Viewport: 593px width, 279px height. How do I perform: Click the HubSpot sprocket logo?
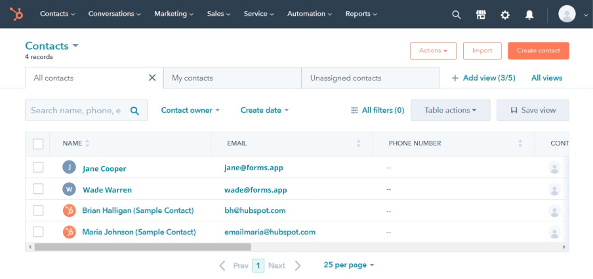(16, 14)
